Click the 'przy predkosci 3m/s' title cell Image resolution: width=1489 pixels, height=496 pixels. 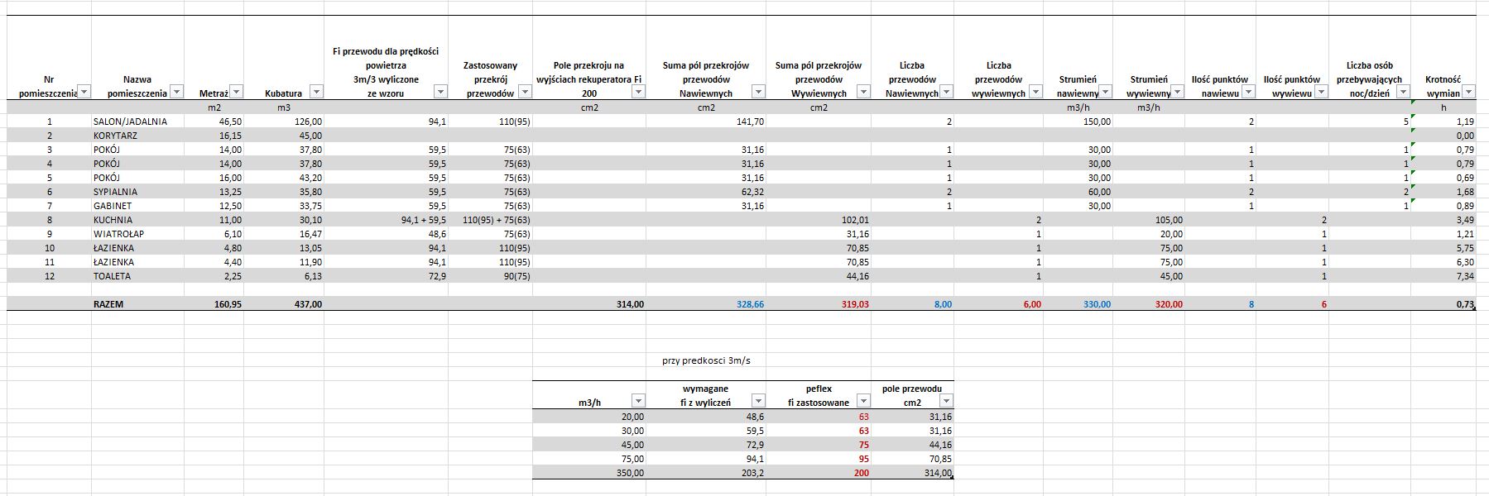(706, 360)
